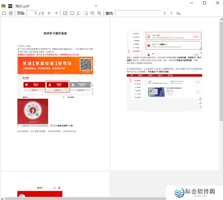Click the page number input box
223x200 pixels.
[32, 13]
